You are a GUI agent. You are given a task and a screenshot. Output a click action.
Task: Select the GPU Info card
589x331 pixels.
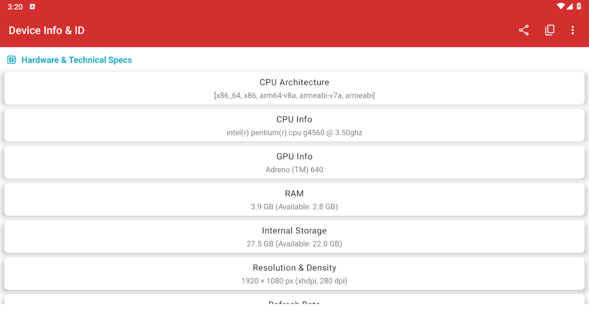click(294, 162)
